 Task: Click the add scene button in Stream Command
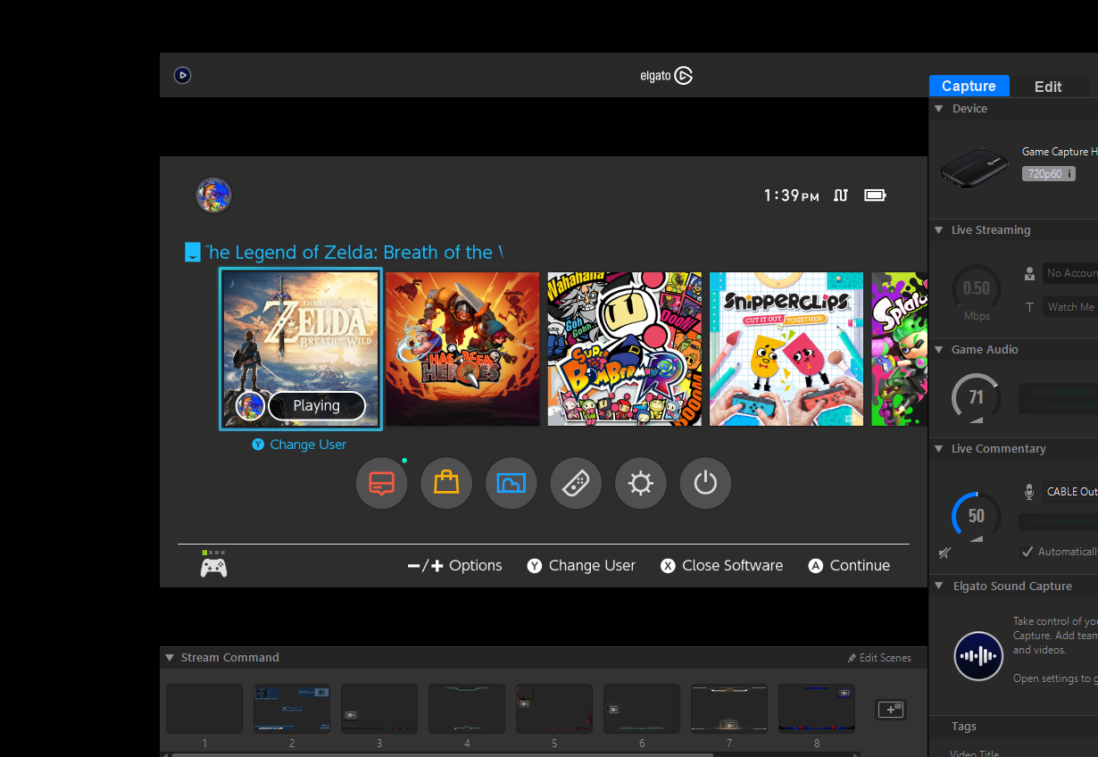[891, 709]
